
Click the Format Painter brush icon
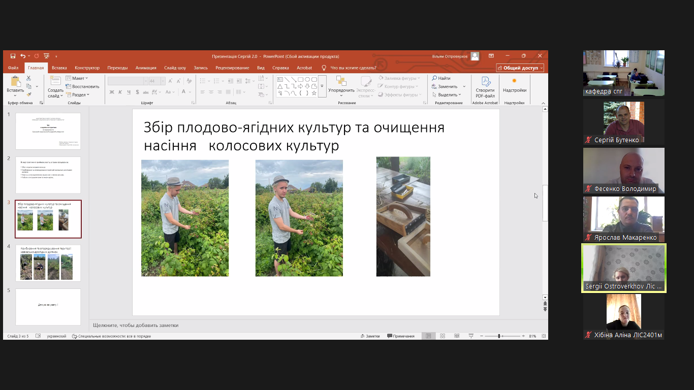coord(28,94)
